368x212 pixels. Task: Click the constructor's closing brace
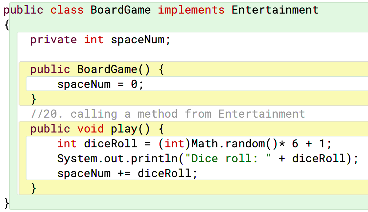(34, 99)
